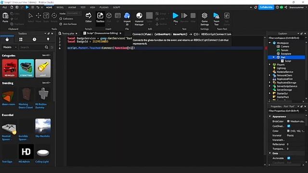Click See all next to Trending

[46, 83]
